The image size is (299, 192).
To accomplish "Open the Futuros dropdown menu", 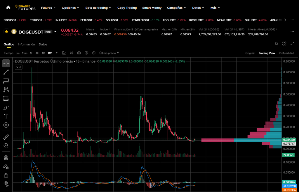I will (48, 8).
